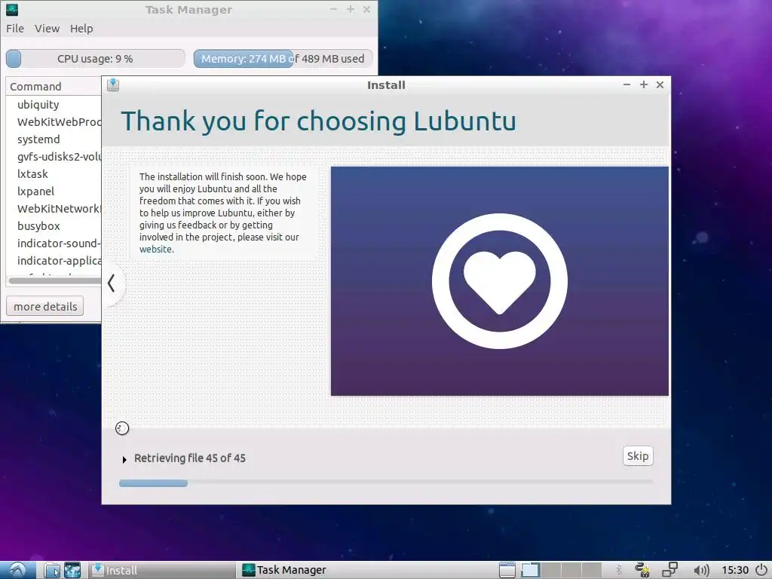The height and width of the screenshot is (579, 772).
Task: Close the Install window
Action: [x=660, y=84]
